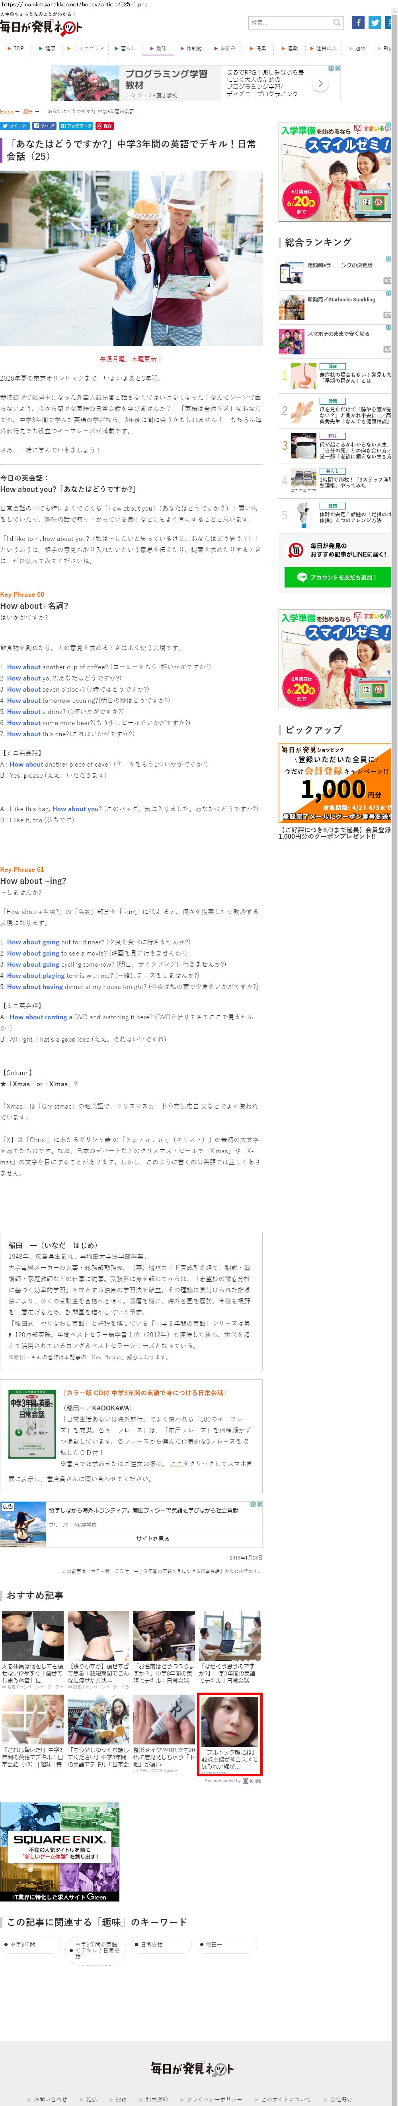Click the Facebook シェア button
Viewport: 398px width, 2106px height.
pos(44,126)
